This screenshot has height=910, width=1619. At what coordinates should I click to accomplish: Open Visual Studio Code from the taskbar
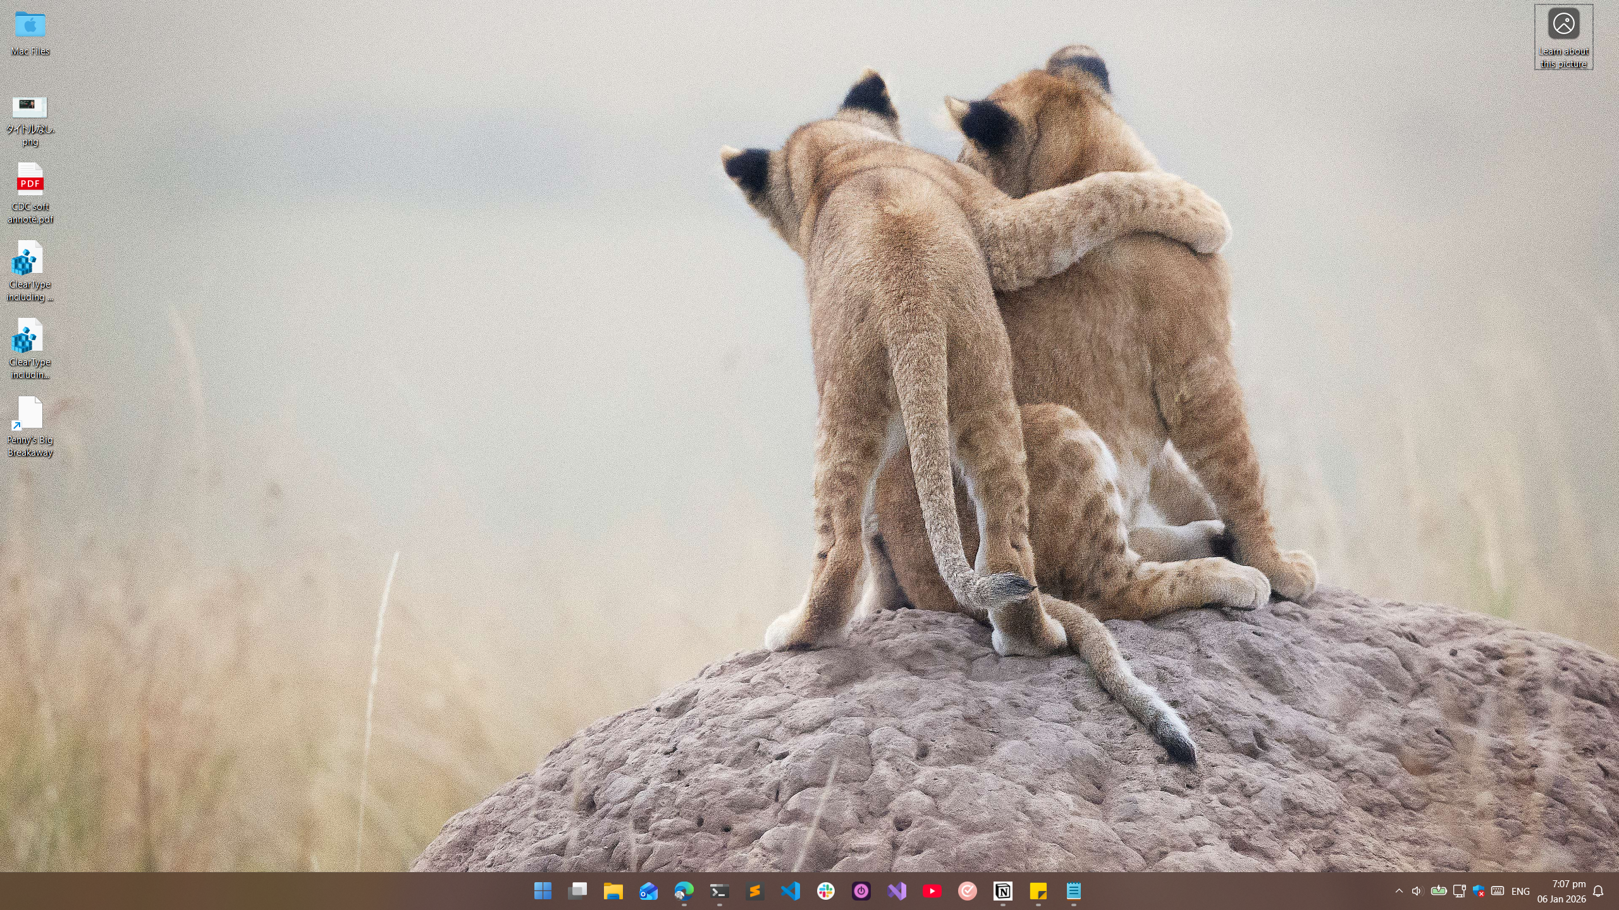pyautogui.click(x=790, y=891)
